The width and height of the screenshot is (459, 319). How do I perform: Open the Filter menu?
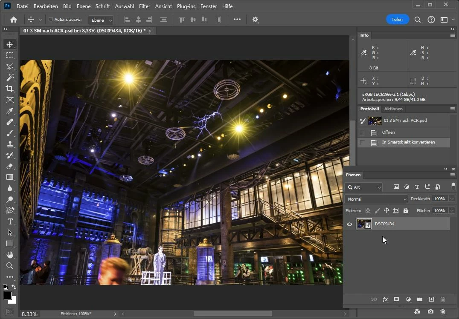click(x=145, y=6)
